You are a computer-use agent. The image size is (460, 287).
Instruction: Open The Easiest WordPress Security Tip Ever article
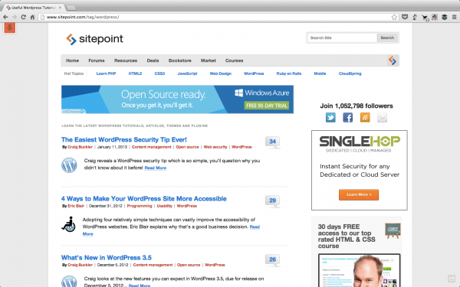coord(123,140)
